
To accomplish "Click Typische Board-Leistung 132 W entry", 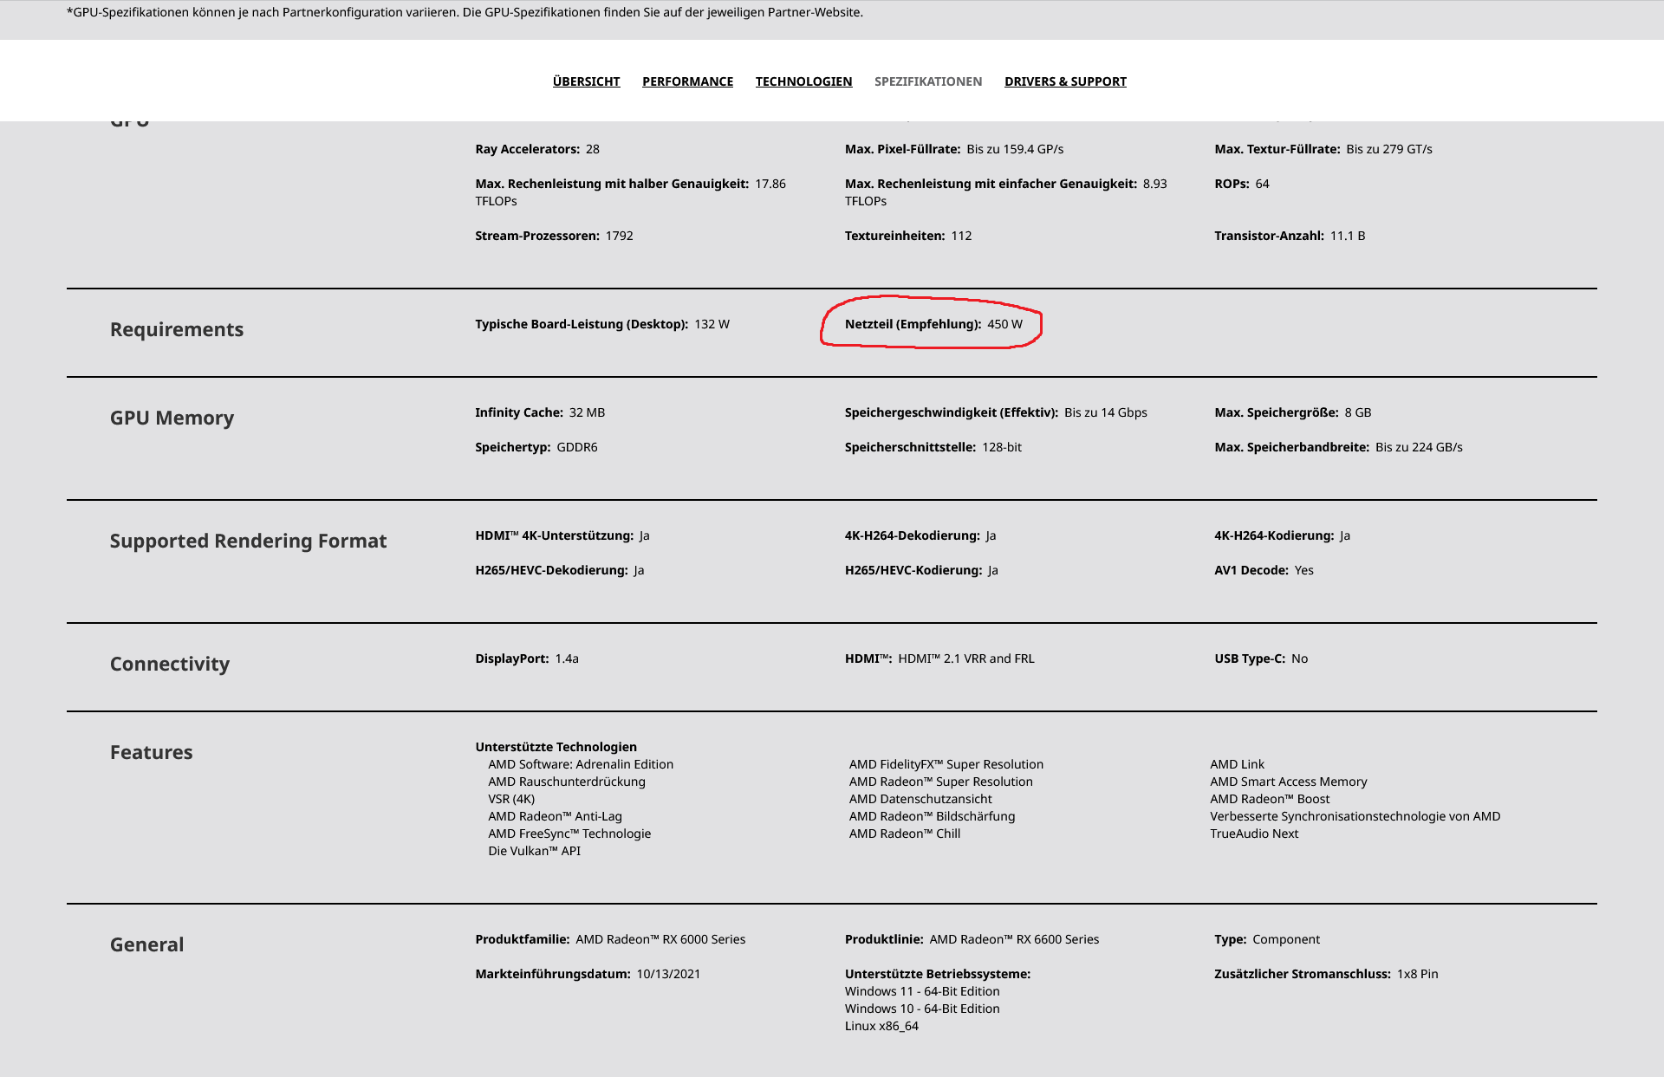I will [601, 324].
